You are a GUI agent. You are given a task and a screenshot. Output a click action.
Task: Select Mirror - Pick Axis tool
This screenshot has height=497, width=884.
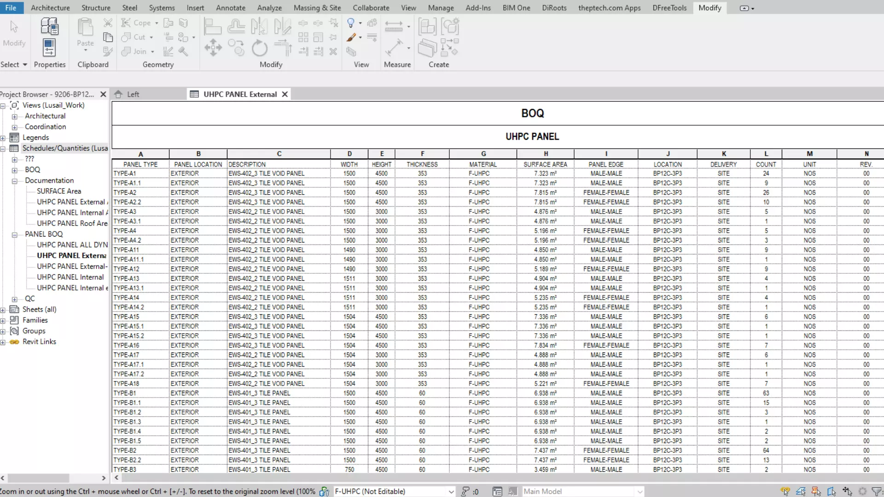(259, 26)
